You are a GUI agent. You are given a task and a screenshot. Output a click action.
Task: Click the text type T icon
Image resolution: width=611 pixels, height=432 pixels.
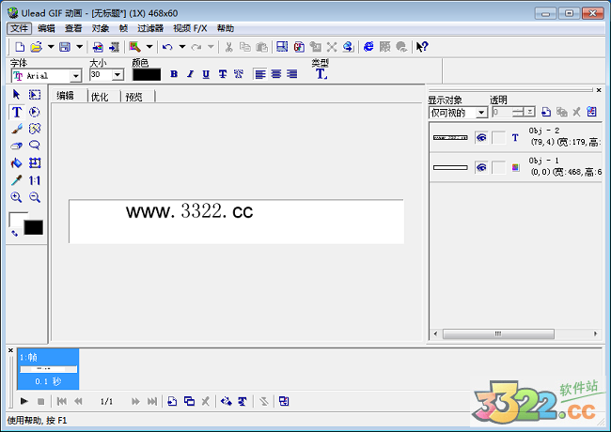[x=321, y=74]
